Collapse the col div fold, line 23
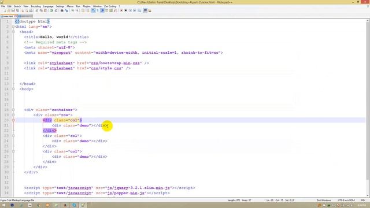 (13, 136)
